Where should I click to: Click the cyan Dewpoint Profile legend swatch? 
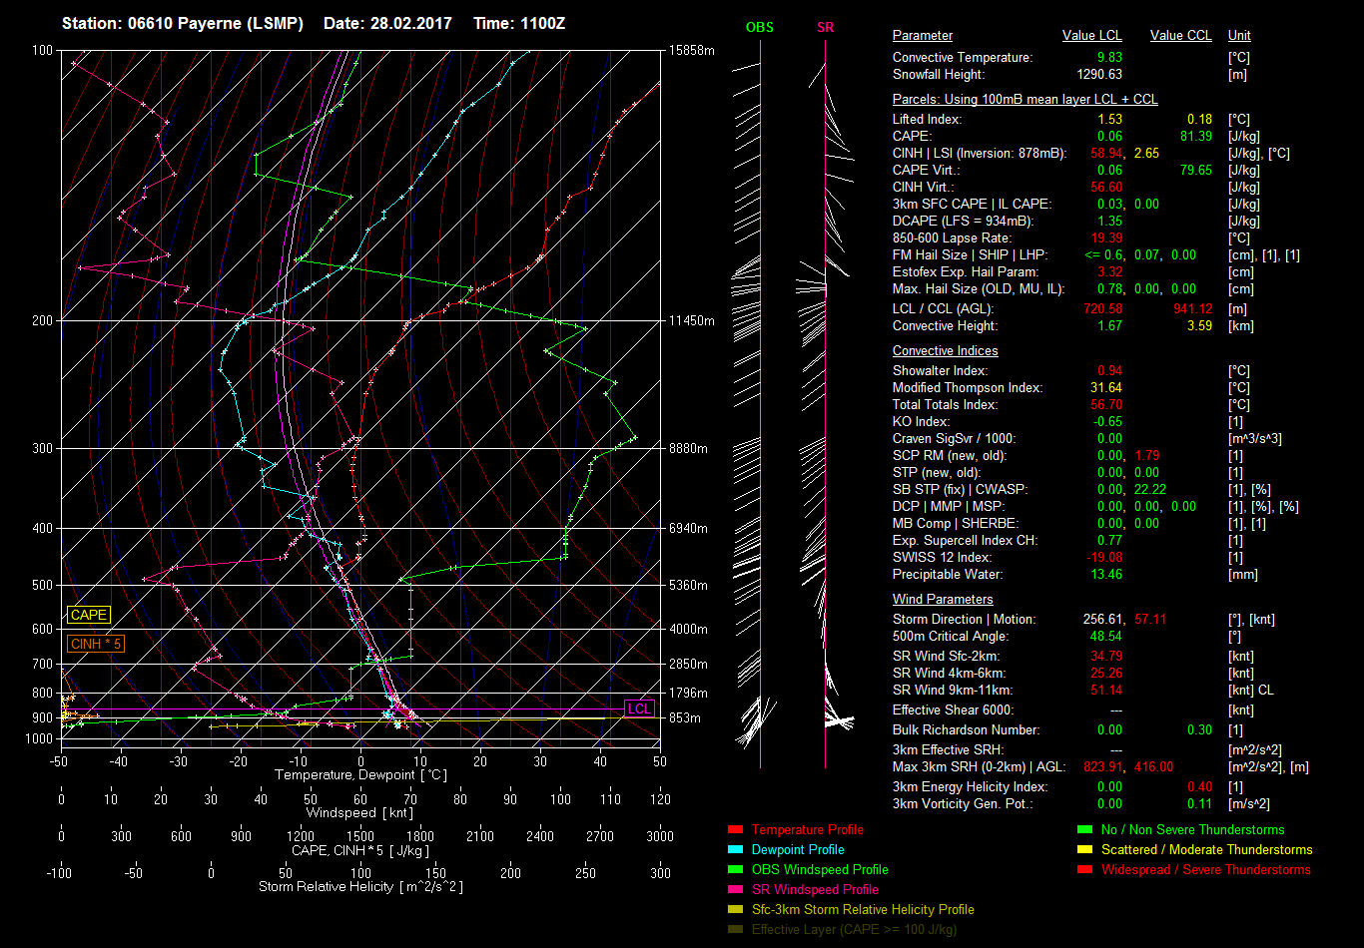pos(735,850)
